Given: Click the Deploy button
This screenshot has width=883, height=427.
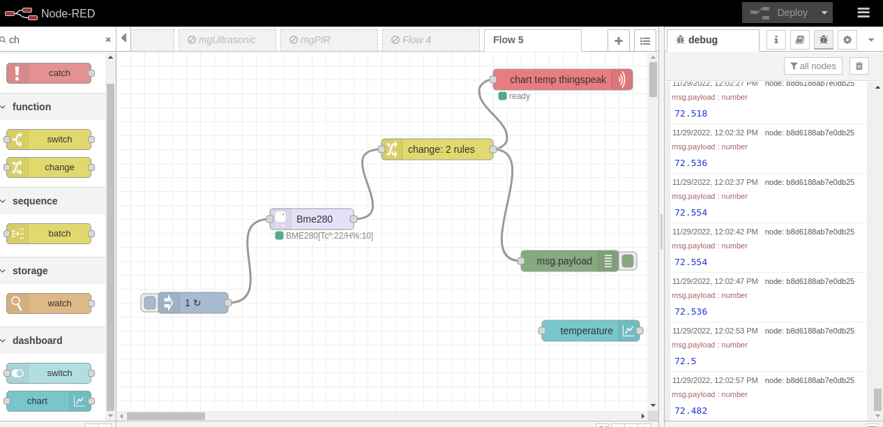Looking at the screenshot, I should tap(780, 13).
